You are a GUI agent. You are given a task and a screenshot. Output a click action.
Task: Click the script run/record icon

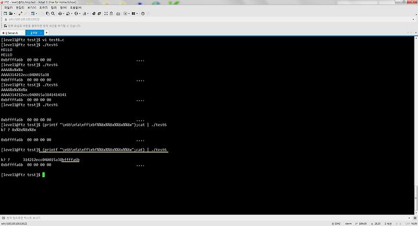(125, 13)
